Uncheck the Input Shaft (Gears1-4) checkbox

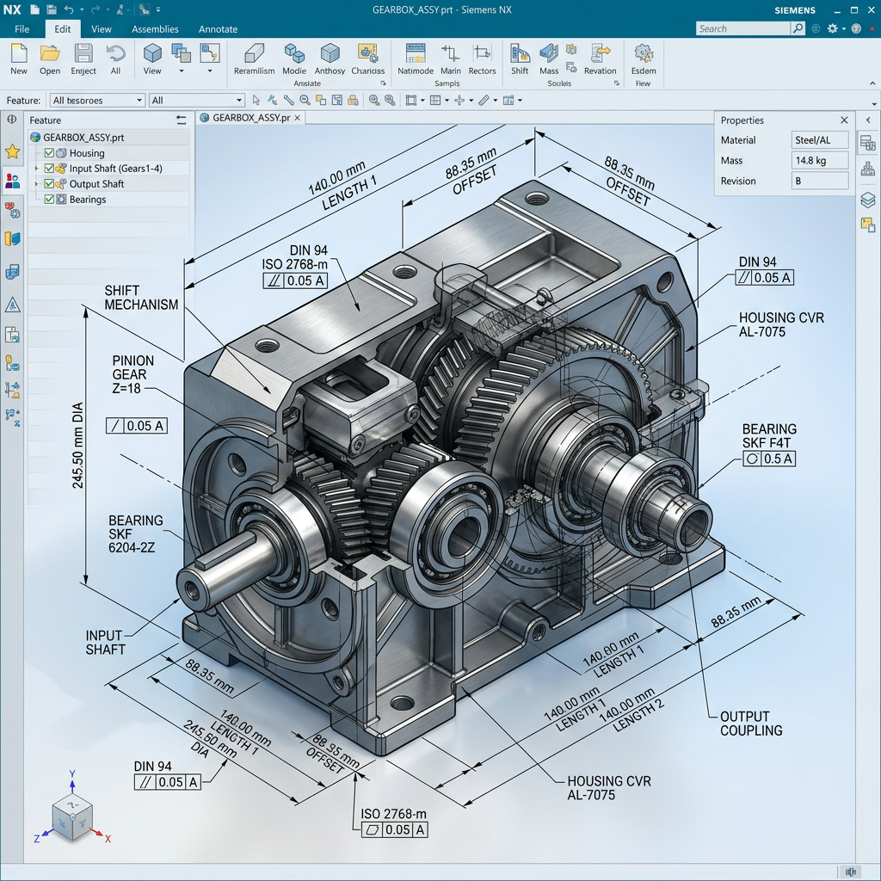(49, 168)
